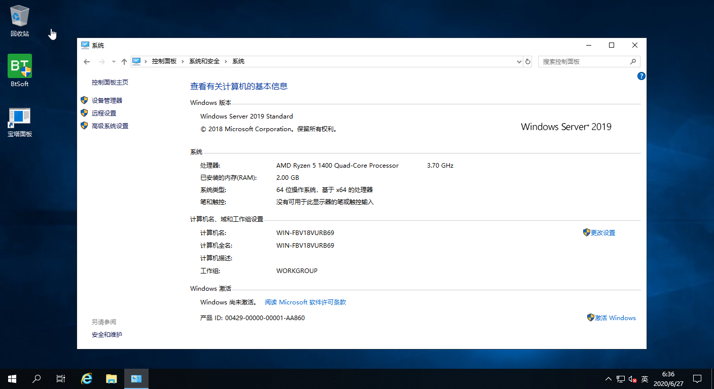Open the 宝塔面板 desktop shortcut
The height and width of the screenshot is (389, 714).
point(20,122)
